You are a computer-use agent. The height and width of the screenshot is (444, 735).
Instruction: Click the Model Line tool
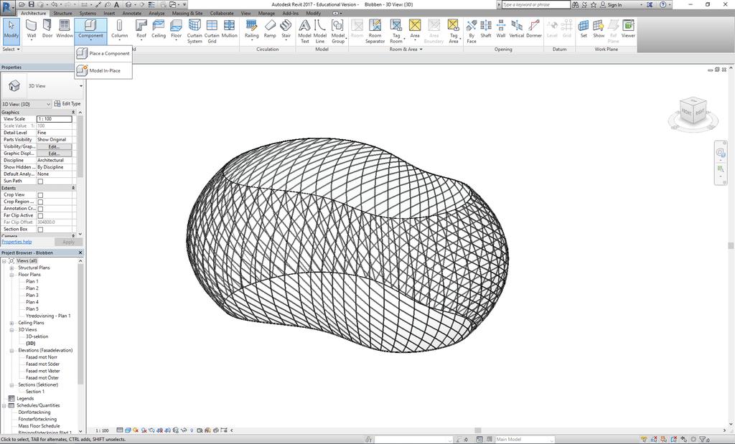pos(320,32)
